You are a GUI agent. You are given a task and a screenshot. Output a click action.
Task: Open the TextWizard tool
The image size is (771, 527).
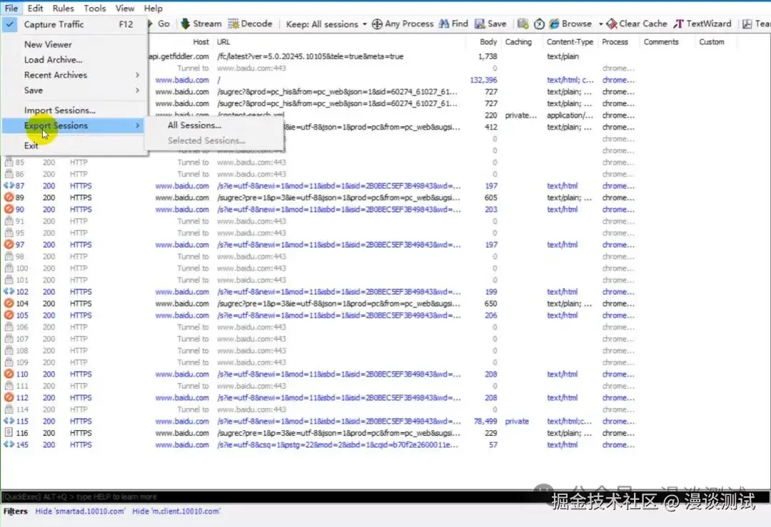[x=702, y=24]
